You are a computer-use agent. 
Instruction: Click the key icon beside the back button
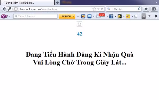10,9
